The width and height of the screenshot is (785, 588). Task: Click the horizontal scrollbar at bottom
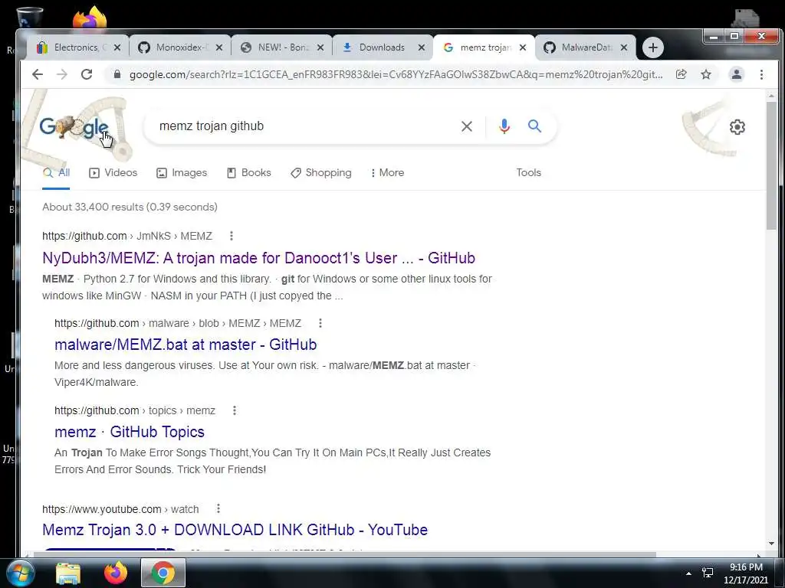[x=344, y=554]
